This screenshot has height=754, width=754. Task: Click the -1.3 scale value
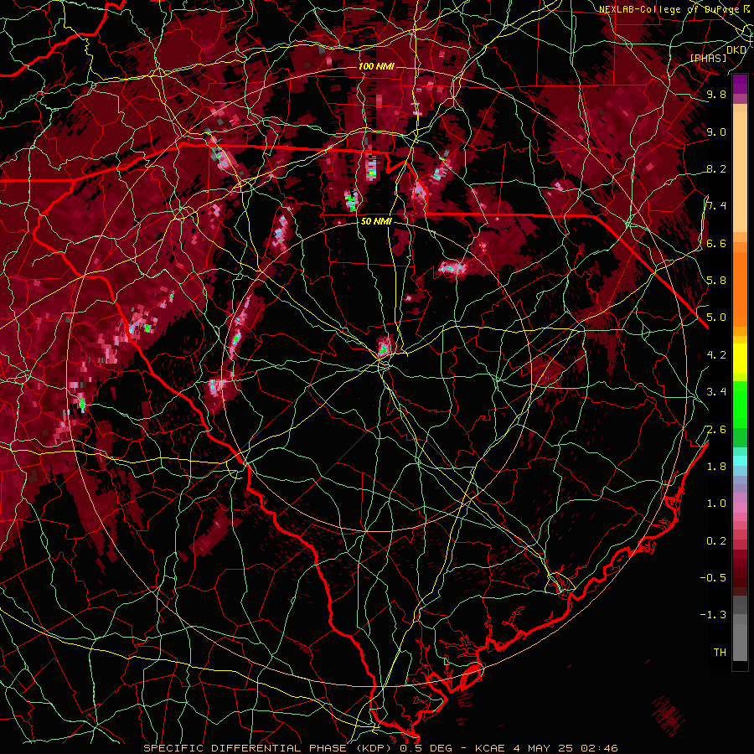click(x=713, y=615)
